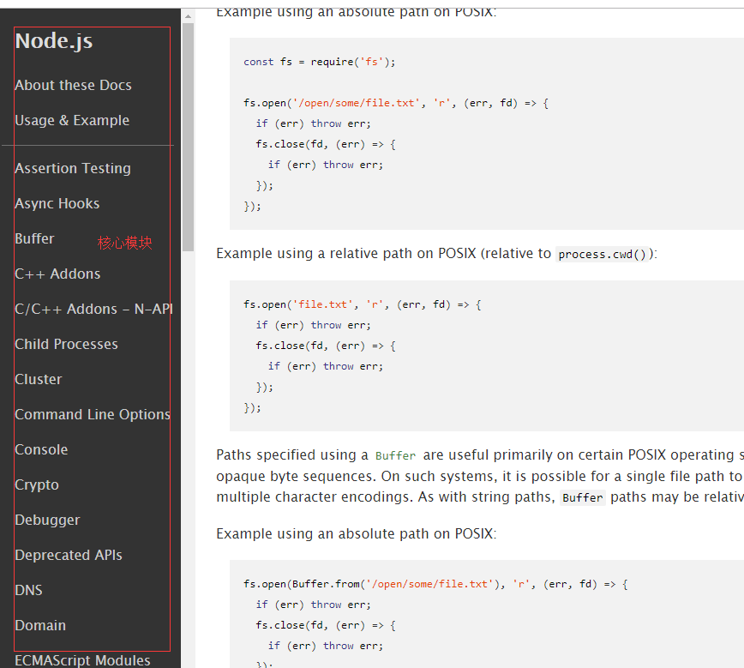
Task: Click '/open/some/file.txt' in first code block
Action: [x=357, y=103]
